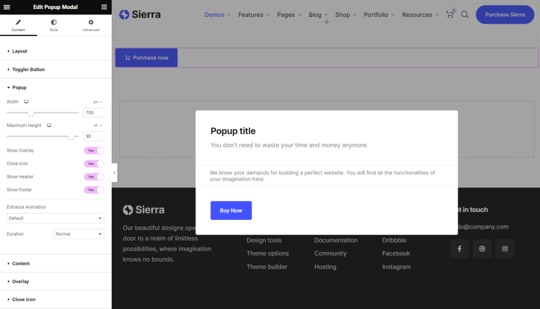The height and width of the screenshot is (309, 540).
Task: Toggle Show Footer switch
Action: (x=94, y=190)
